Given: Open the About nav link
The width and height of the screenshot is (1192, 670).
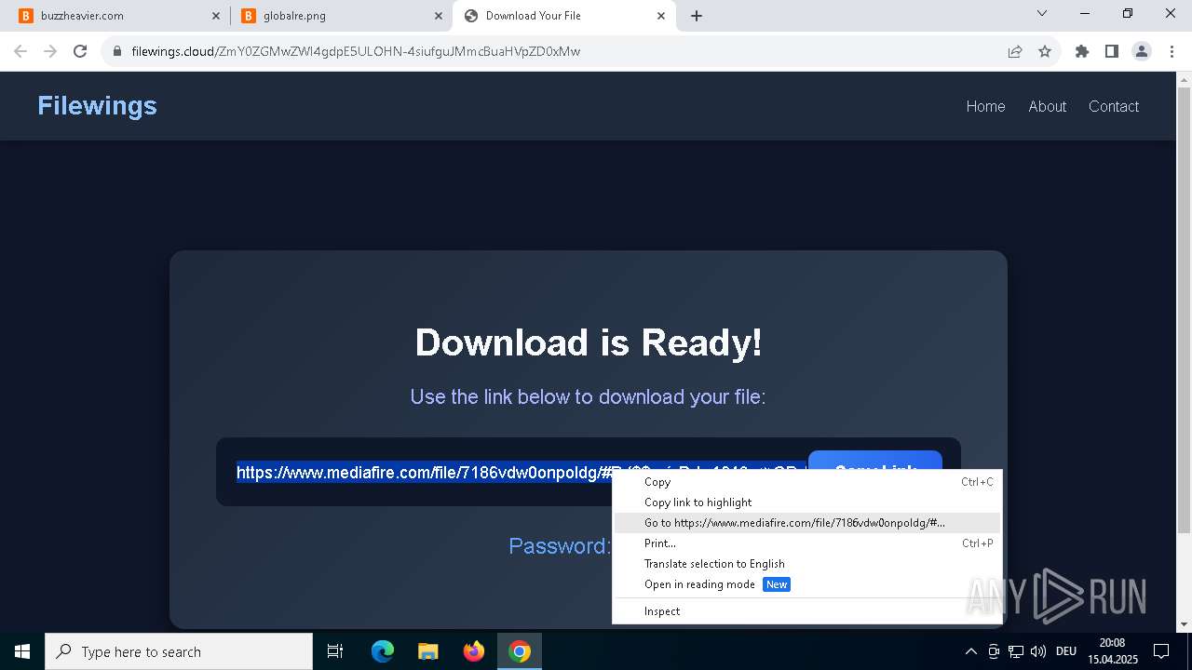Looking at the screenshot, I should pos(1047,106).
